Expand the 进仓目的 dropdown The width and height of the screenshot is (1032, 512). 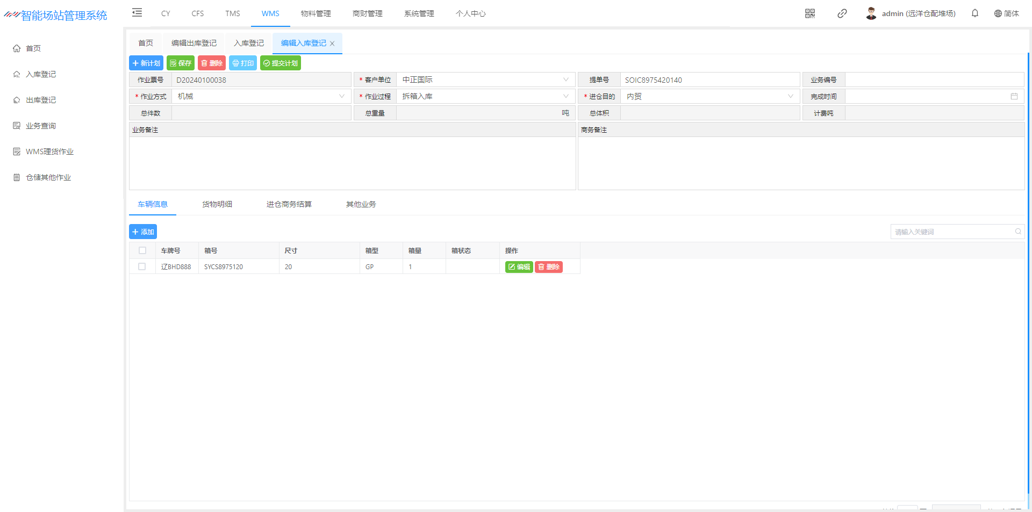point(790,96)
